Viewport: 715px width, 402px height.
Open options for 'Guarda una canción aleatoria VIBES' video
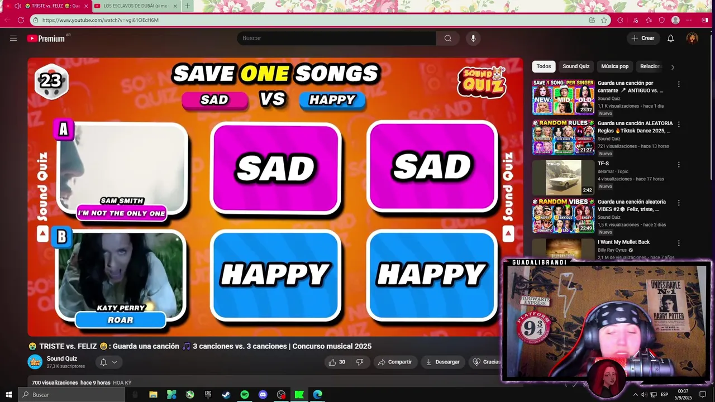[679, 203]
